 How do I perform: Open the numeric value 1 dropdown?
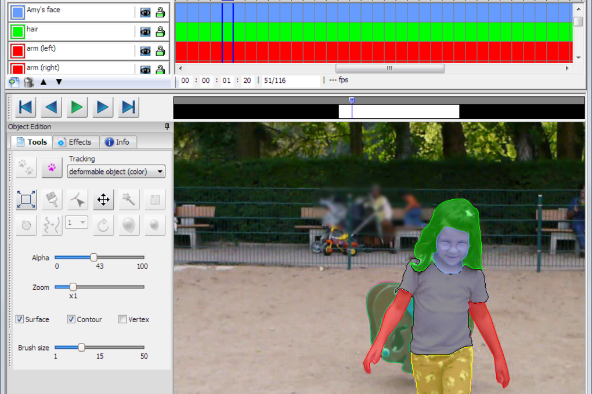[77, 222]
